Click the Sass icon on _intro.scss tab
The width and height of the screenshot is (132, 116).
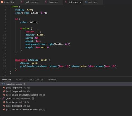point(66,2)
